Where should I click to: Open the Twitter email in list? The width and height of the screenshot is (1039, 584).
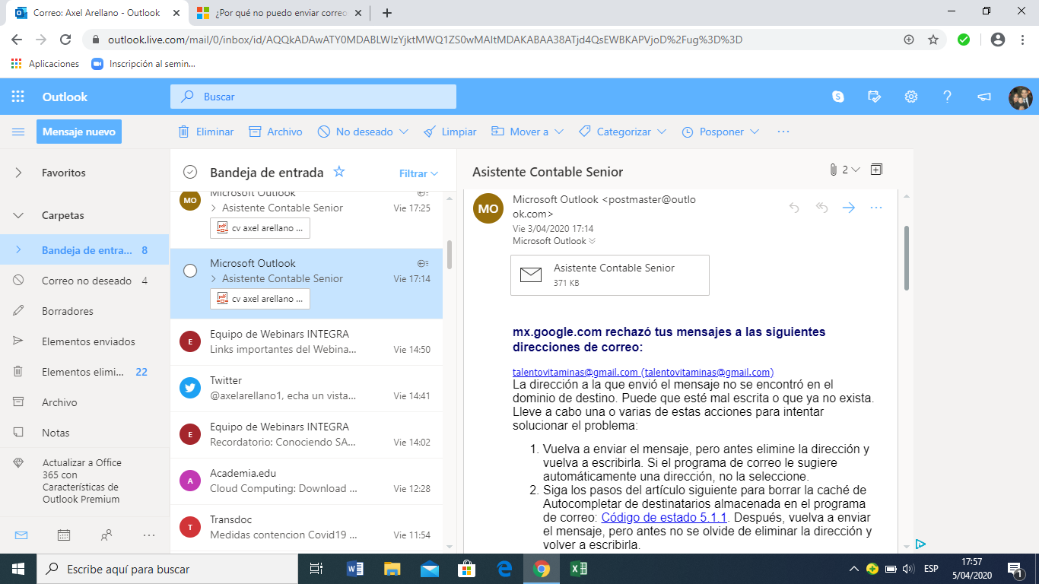(307, 388)
